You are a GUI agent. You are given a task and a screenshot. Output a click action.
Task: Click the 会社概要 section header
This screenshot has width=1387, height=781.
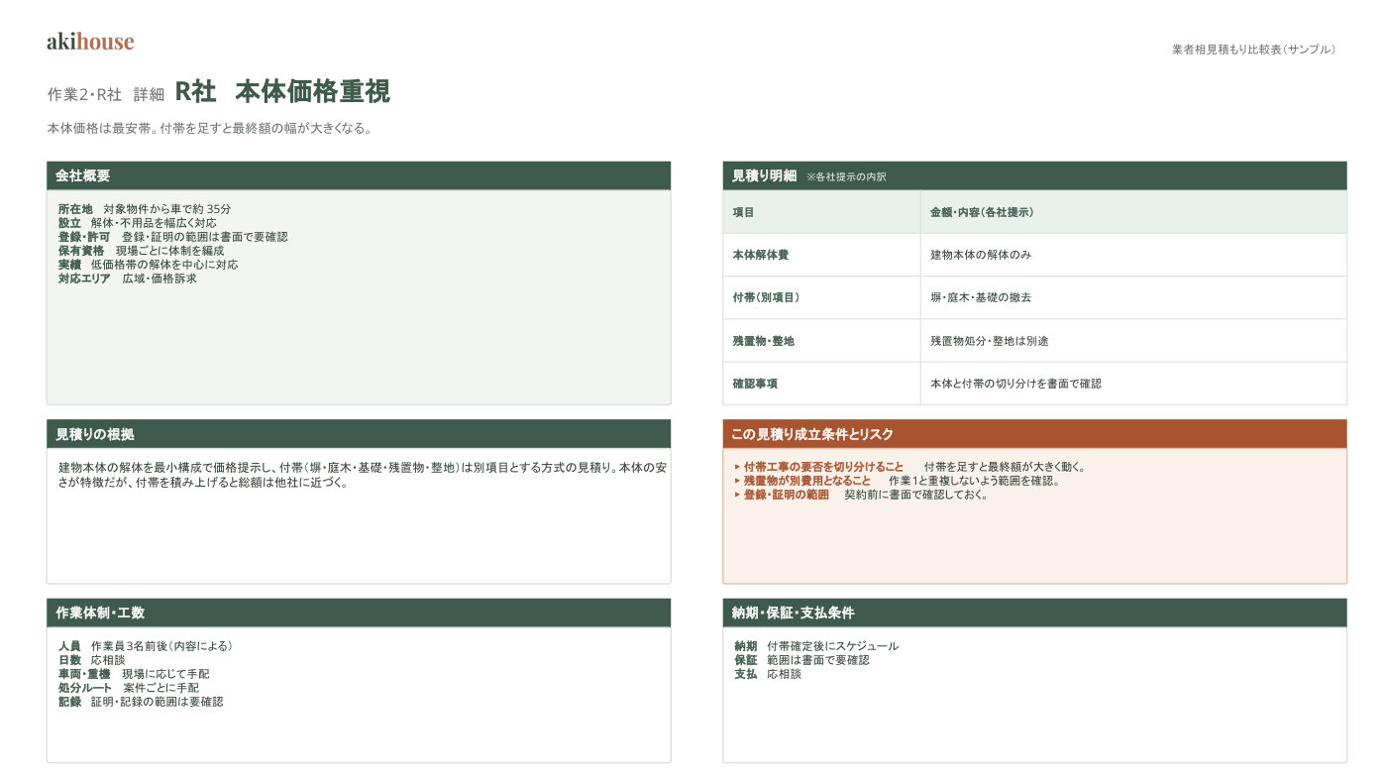(x=359, y=175)
